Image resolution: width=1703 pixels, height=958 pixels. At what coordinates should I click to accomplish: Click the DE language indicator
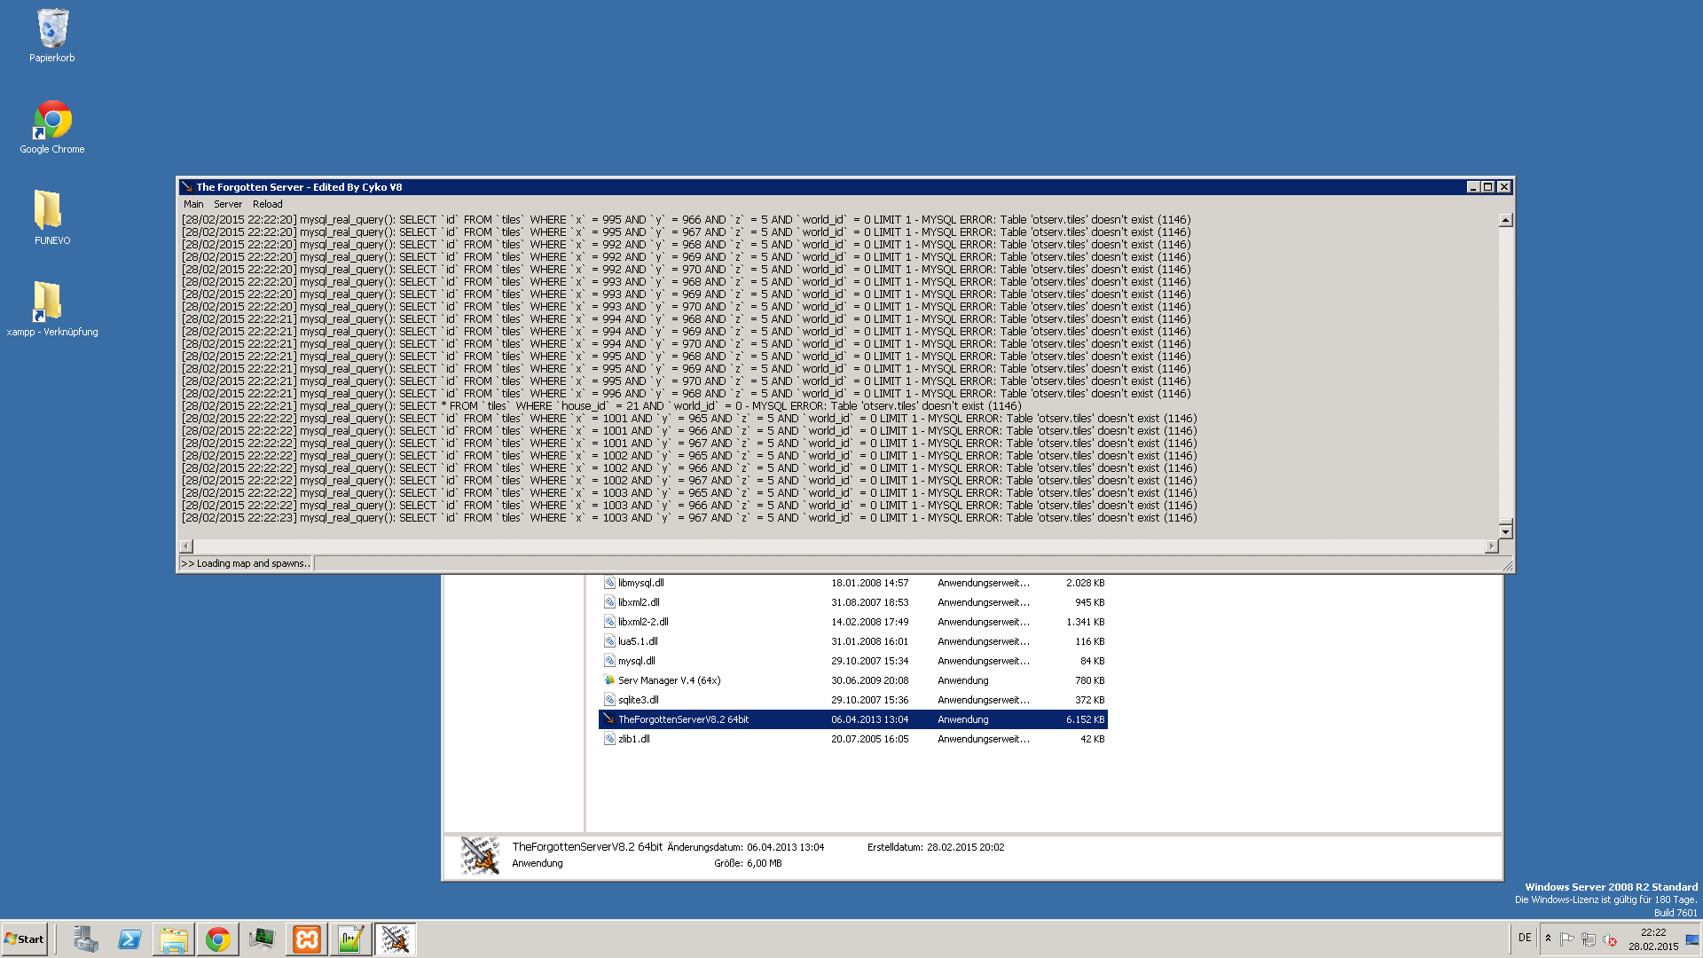tap(1525, 938)
